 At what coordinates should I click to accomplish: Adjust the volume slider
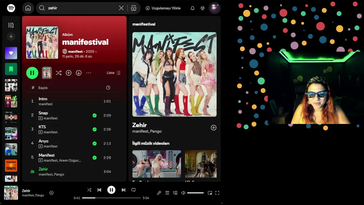tap(195, 193)
